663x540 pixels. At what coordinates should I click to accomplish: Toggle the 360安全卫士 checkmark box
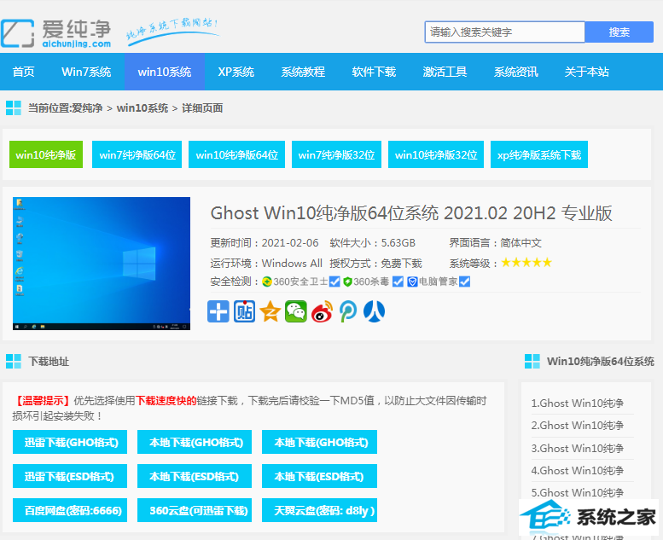pos(334,282)
